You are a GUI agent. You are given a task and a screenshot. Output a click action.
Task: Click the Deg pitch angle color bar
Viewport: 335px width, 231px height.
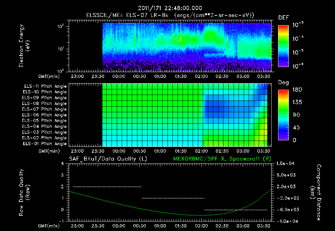tap(283, 115)
